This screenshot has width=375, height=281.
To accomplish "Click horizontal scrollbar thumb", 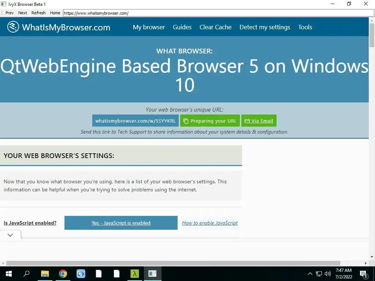I will coord(173,263).
